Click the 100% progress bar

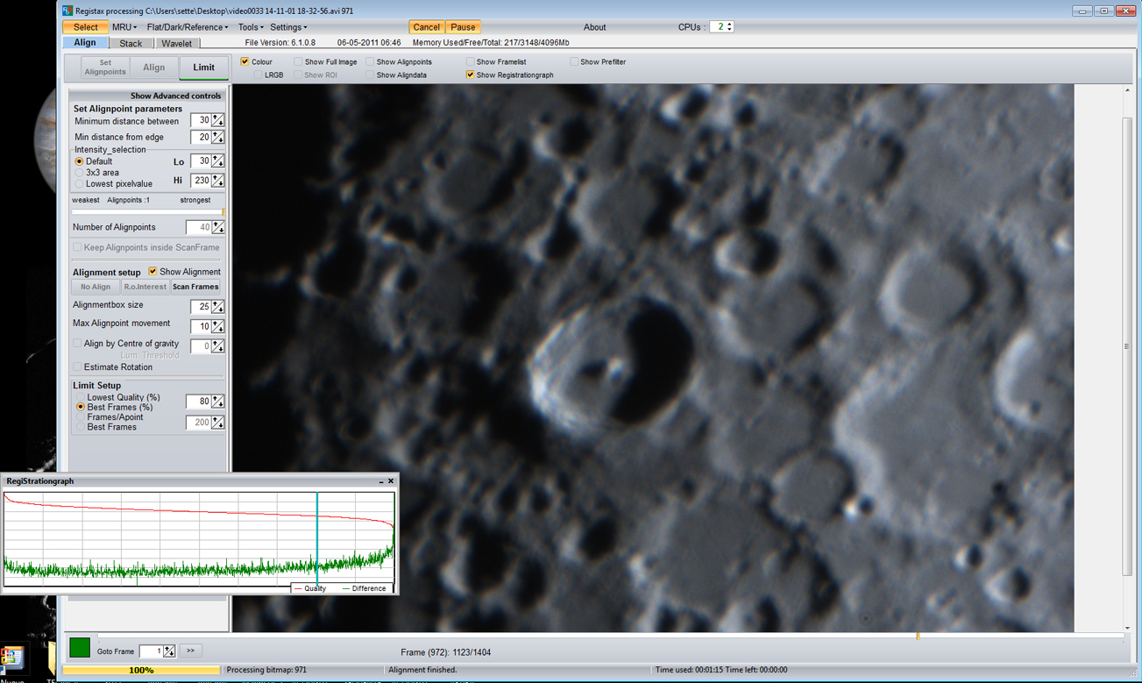[141, 670]
